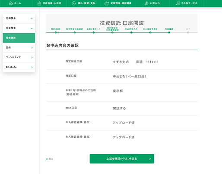Click the bank building icon for 口座情報・入出金

coord(39,3)
